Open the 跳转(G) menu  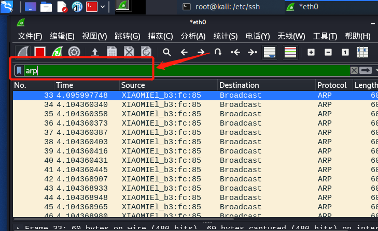pyautogui.click(x=127, y=36)
